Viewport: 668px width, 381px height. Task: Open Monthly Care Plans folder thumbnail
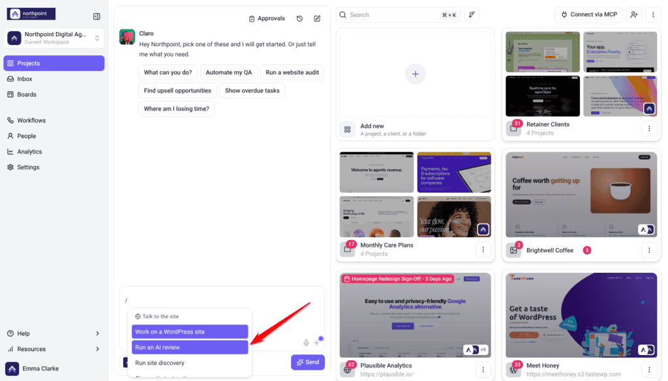416,194
